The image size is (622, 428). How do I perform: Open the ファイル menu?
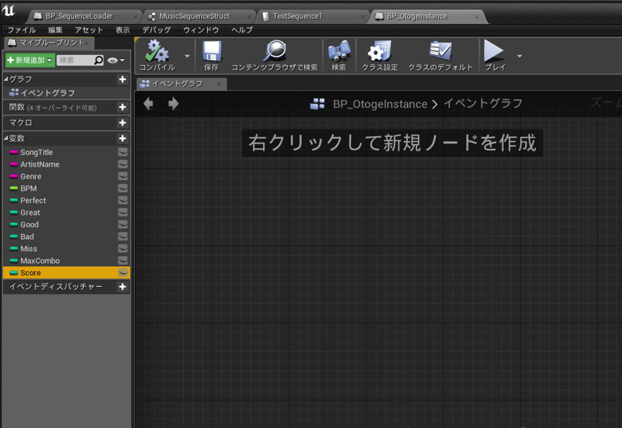pyautogui.click(x=21, y=30)
